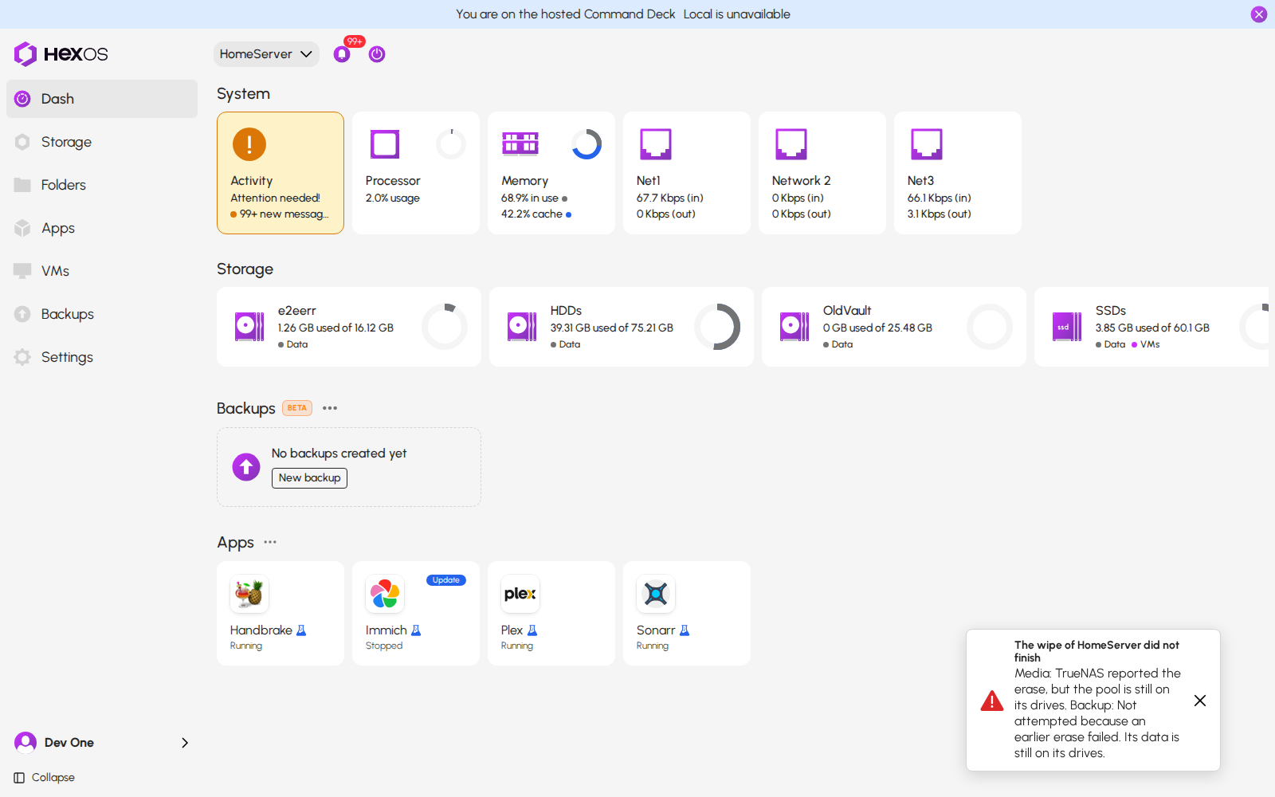
Task: Click the OldVault pool drive icon
Action: pos(794,327)
